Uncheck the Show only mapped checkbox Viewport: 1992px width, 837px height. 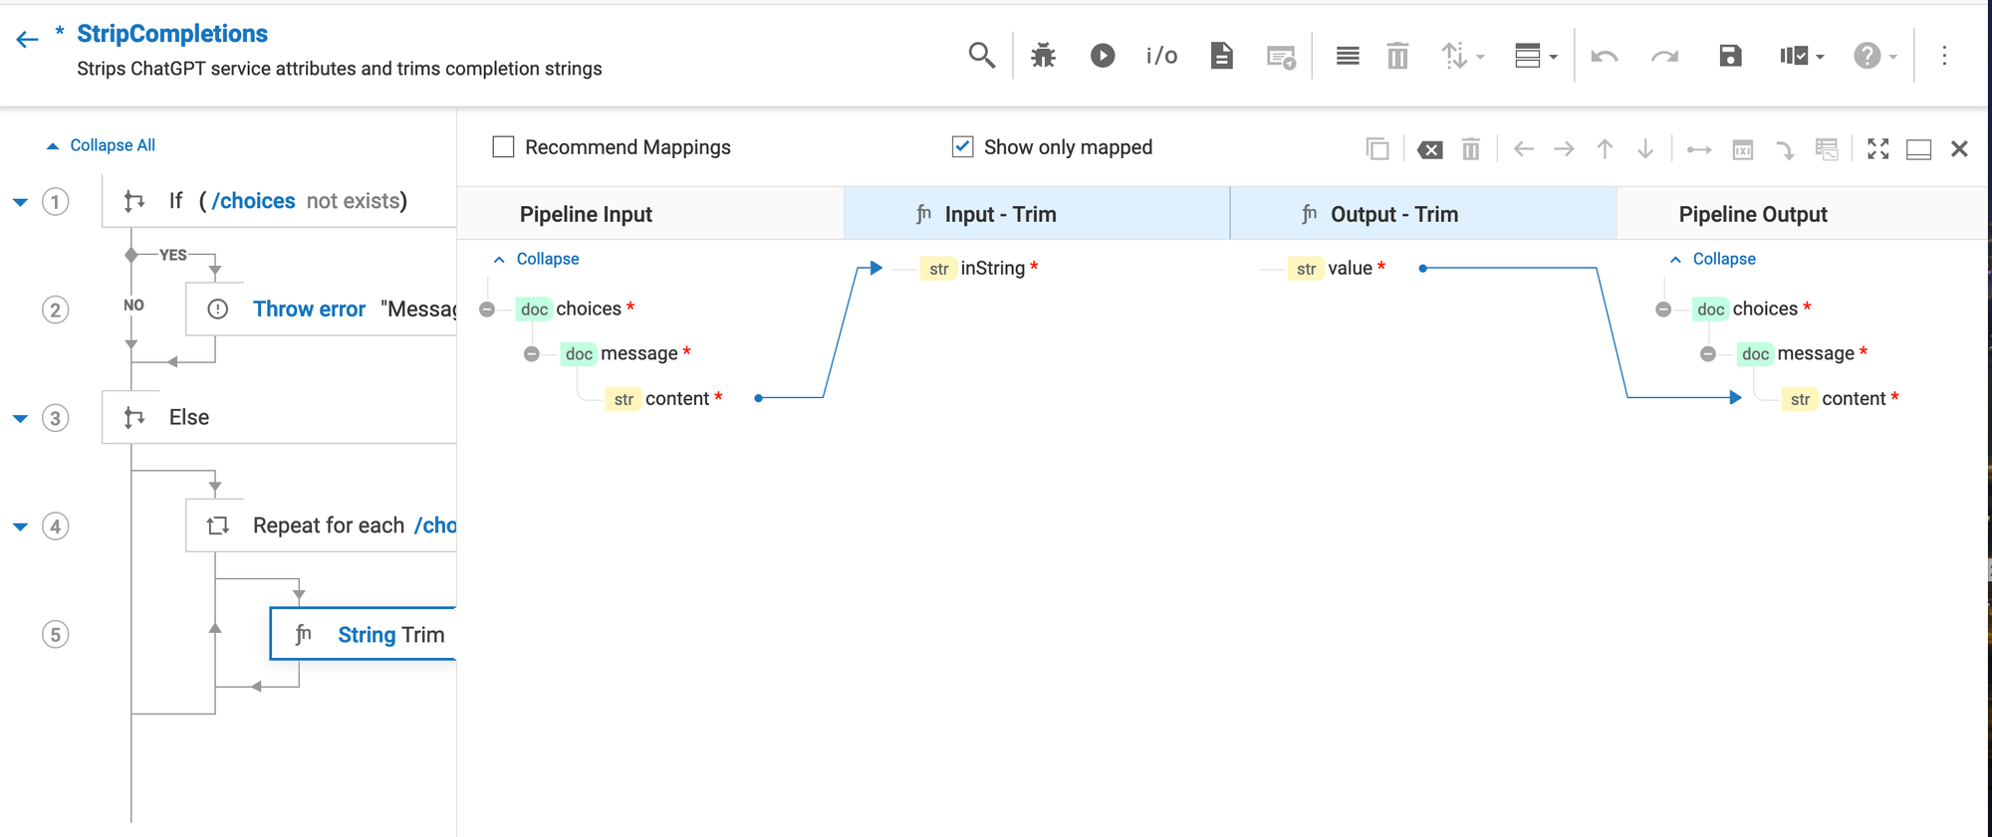click(x=962, y=147)
